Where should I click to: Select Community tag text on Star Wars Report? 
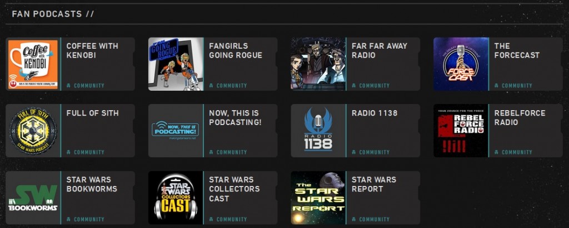click(374, 219)
